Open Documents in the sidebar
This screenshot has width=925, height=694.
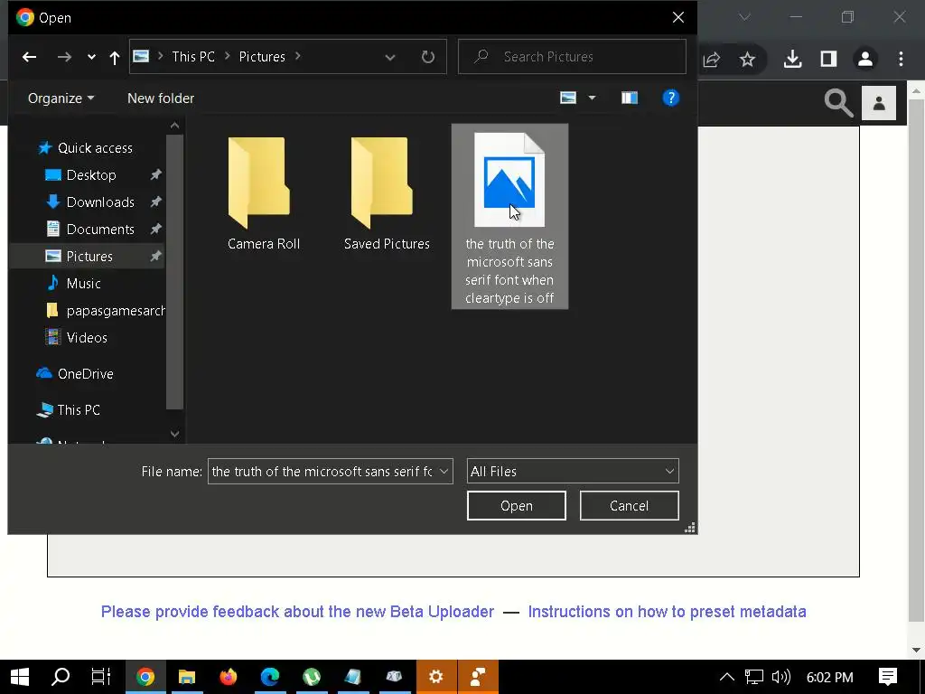[x=100, y=230]
